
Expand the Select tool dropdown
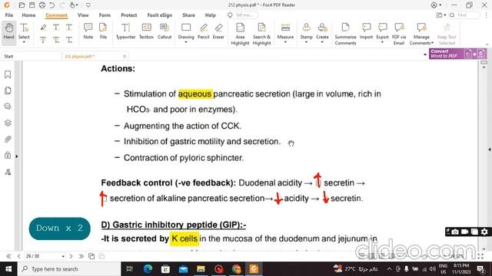click(x=24, y=42)
